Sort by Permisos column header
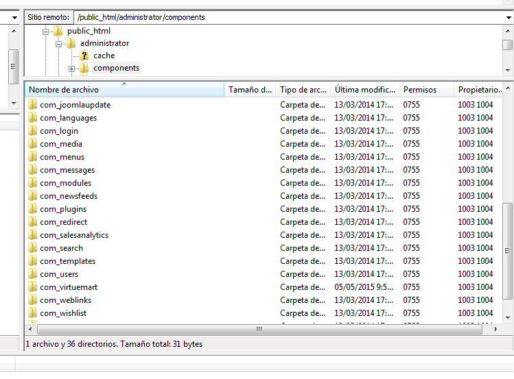 [x=426, y=89]
